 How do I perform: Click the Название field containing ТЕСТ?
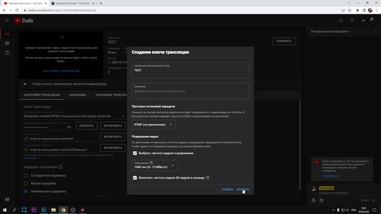tap(190, 70)
